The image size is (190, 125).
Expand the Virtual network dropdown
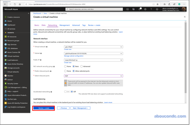click(93, 47)
